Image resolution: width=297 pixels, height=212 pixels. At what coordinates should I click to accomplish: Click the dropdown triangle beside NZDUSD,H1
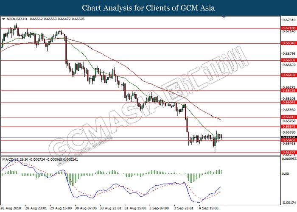[3, 19]
